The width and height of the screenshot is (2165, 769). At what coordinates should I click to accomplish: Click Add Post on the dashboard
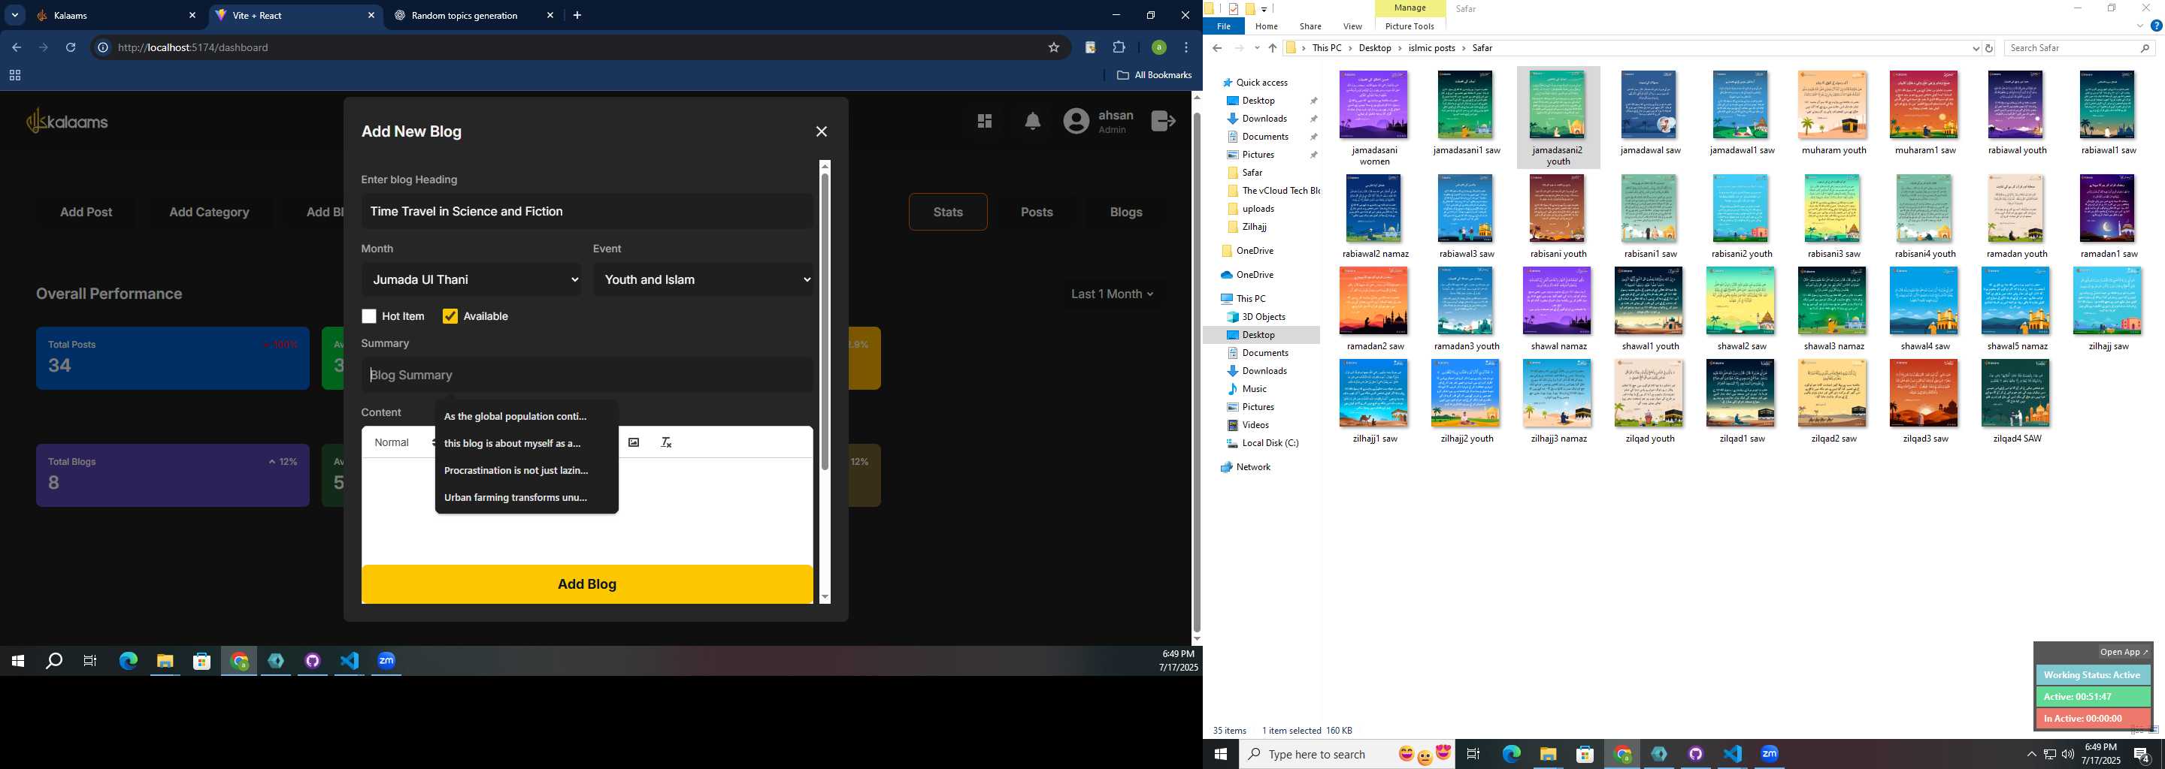click(x=86, y=212)
